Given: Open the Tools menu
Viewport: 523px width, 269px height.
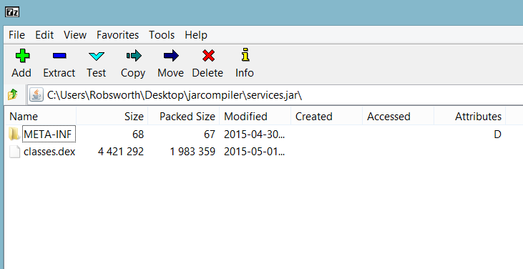Looking at the screenshot, I should (162, 34).
